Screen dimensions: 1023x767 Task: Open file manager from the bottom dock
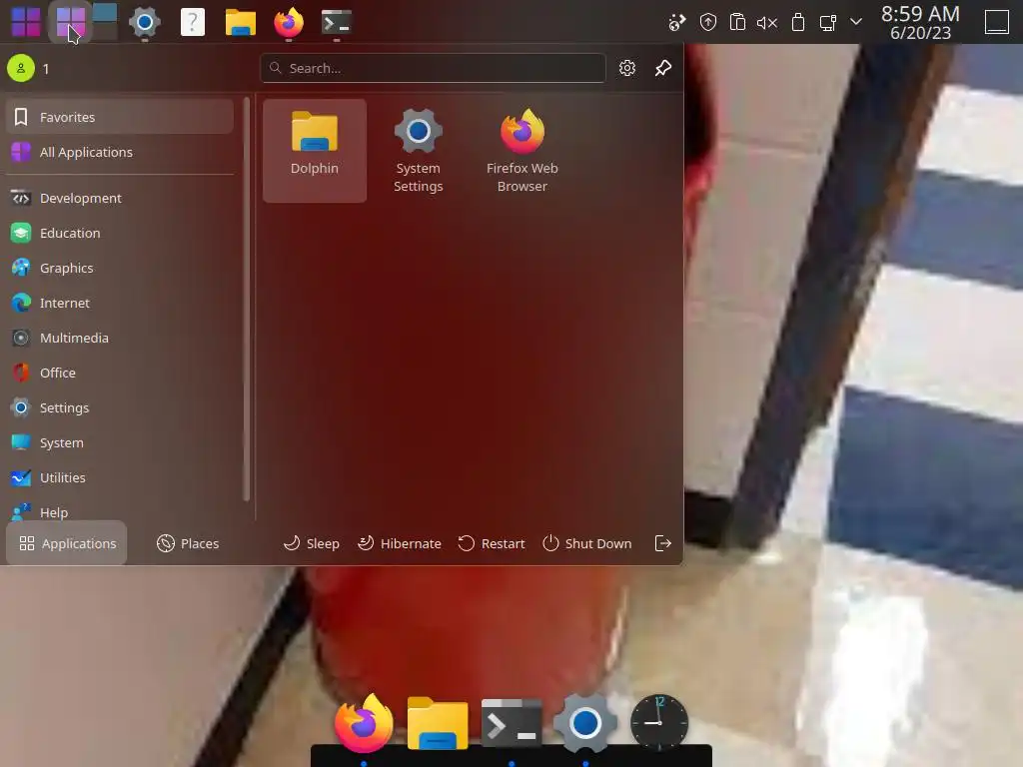(438, 723)
